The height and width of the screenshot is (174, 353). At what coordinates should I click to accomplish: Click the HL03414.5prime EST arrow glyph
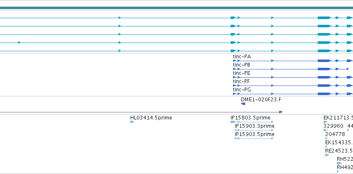pos(132,122)
